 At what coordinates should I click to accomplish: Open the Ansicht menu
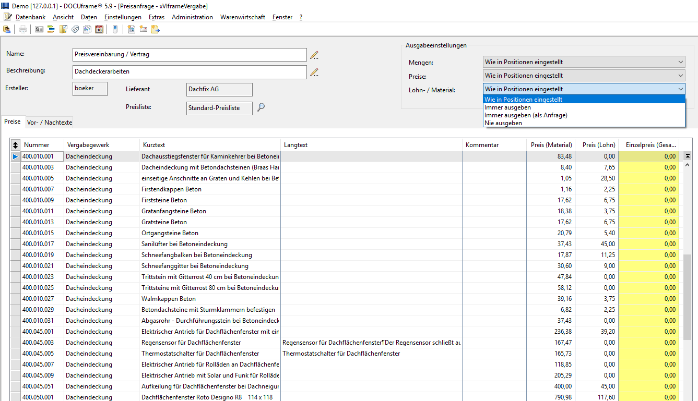(63, 17)
